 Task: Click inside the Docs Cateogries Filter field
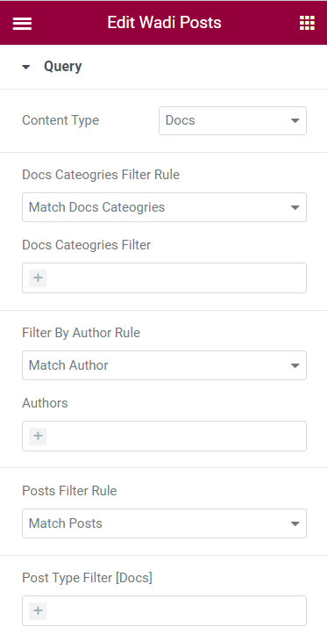click(x=164, y=278)
